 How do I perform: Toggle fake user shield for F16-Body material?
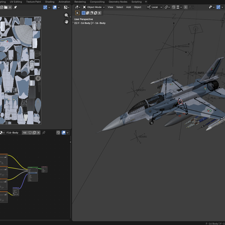pyautogui.click(x=30, y=133)
